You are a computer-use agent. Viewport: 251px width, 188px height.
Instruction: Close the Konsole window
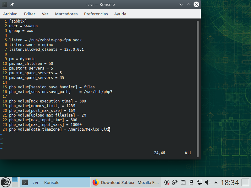coord(196,4)
